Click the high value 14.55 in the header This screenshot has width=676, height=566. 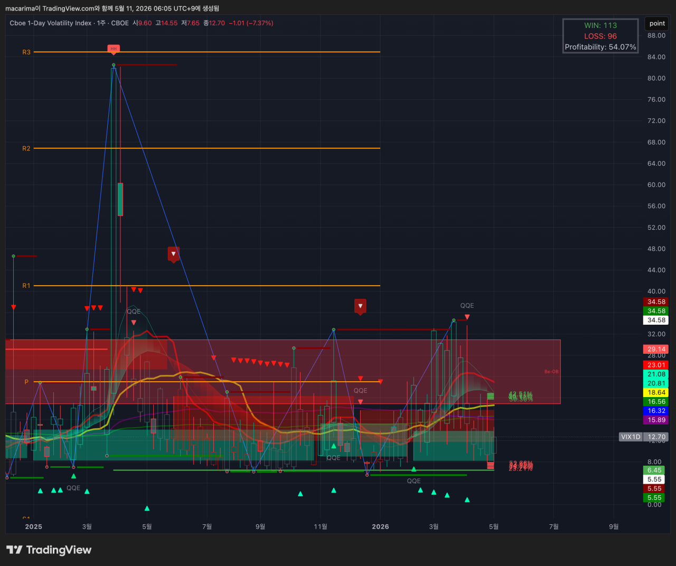169,23
